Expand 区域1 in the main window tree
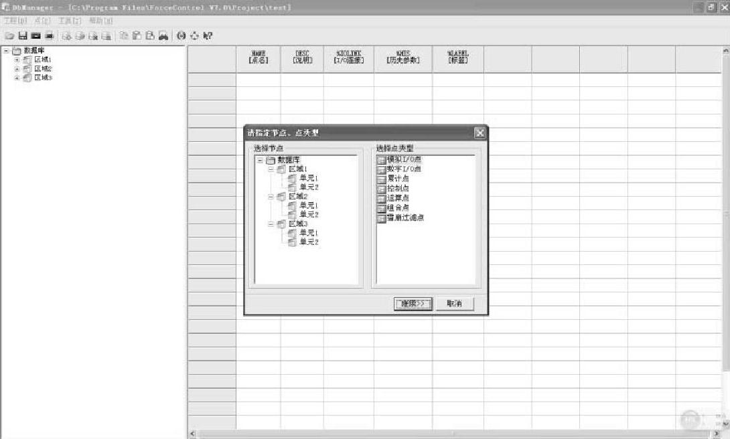This screenshot has height=439, width=730. [x=17, y=60]
